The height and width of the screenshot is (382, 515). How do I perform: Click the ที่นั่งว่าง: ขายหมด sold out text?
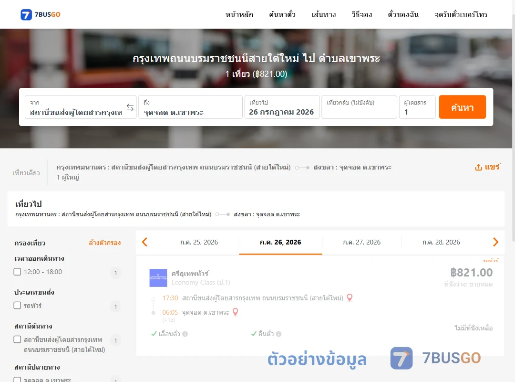coord(468,284)
